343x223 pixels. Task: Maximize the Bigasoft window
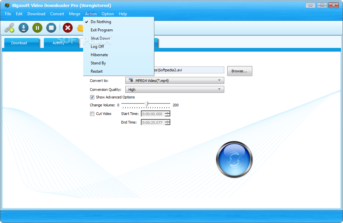point(322,5)
